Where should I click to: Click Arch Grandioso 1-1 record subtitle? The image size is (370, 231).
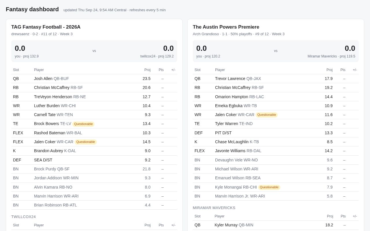pos(238,34)
